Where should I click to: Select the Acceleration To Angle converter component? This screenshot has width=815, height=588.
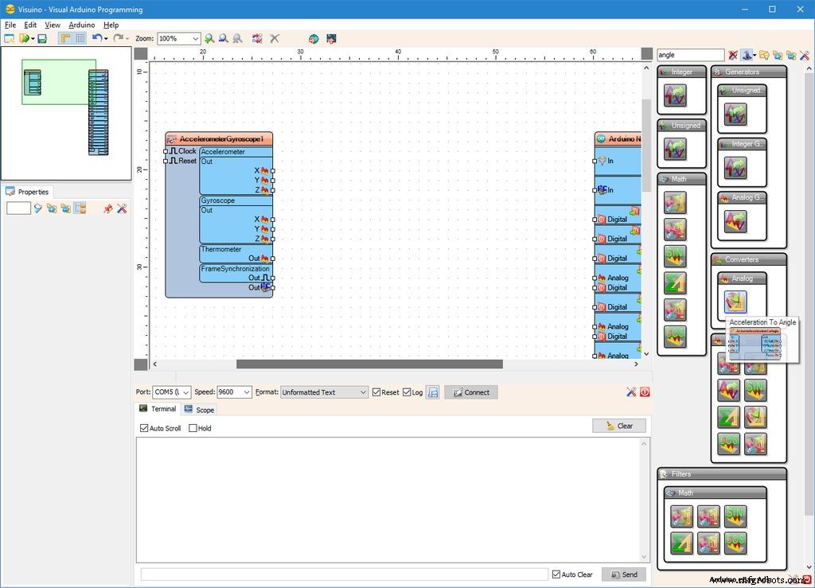coord(735,302)
